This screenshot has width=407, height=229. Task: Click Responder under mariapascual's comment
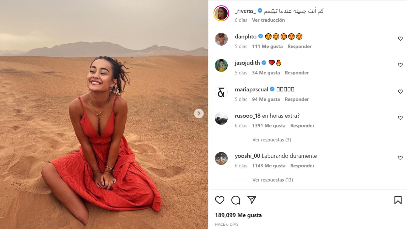[297, 99]
